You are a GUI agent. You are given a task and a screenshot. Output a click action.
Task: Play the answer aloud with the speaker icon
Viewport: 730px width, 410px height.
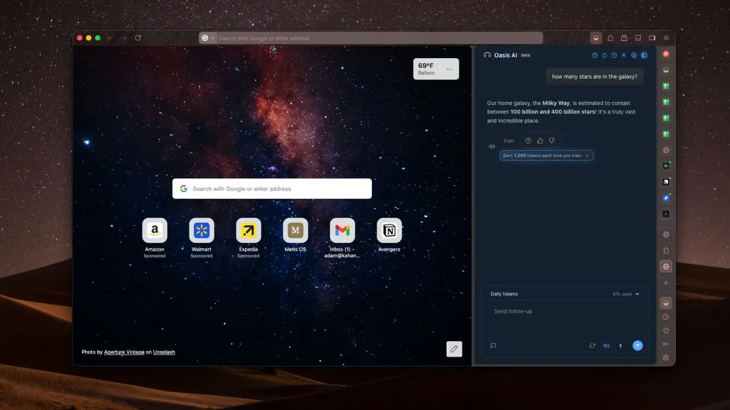coord(492,146)
